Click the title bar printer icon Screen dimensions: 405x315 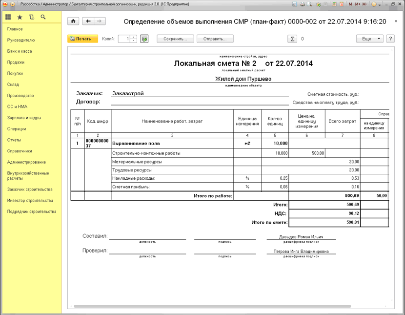pos(302,4)
